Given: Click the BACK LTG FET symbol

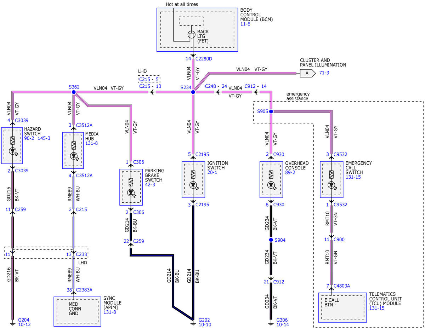Looking at the screenshot, I should tap(191, 35).
